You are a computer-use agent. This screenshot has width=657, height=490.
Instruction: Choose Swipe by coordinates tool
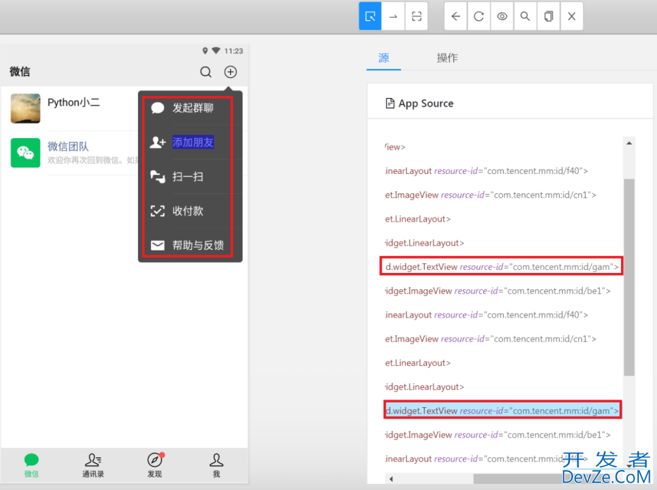point(393,16)
